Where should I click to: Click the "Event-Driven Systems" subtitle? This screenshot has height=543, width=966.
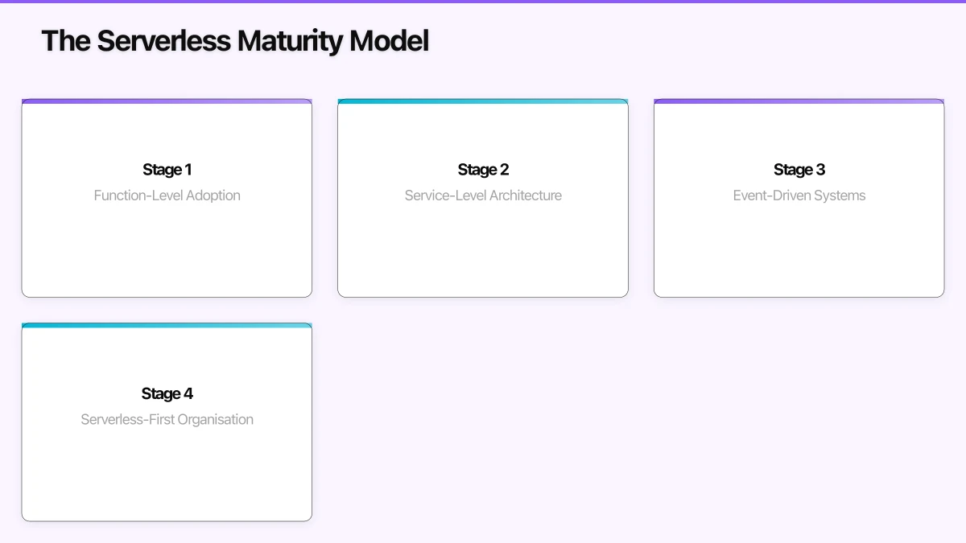pos(799,195)
